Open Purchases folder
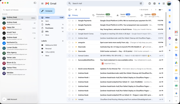Screen dimensions: 180x104 51,28
